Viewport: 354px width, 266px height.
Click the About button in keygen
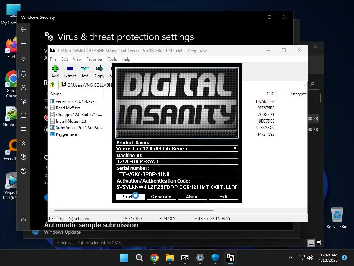[192, 197]
